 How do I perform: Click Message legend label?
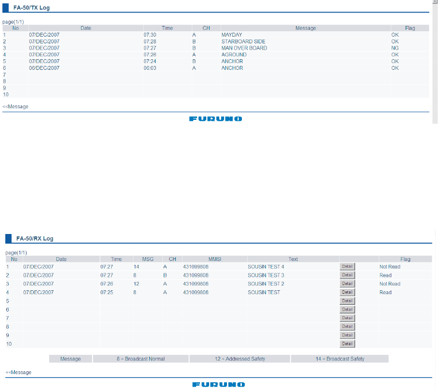pos(70,359)
